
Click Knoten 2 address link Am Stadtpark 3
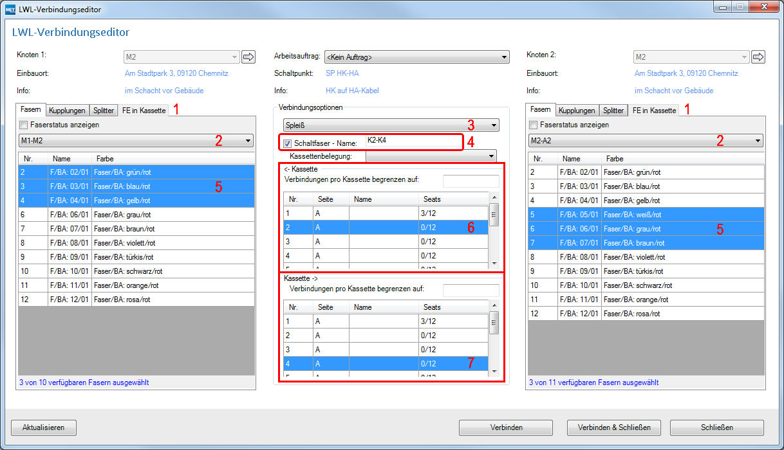coord(686,73)
